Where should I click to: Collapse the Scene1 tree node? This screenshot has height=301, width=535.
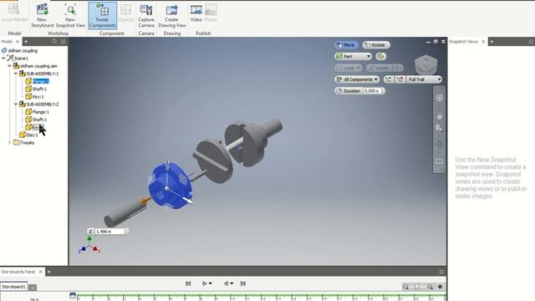3,59
